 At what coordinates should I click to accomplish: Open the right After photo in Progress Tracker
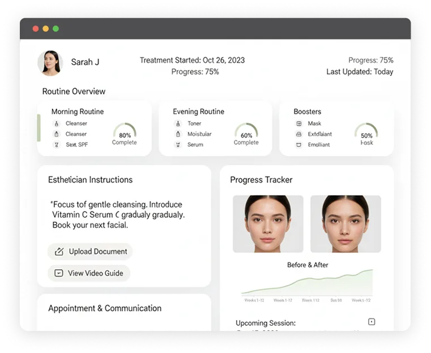coord(345,224)
